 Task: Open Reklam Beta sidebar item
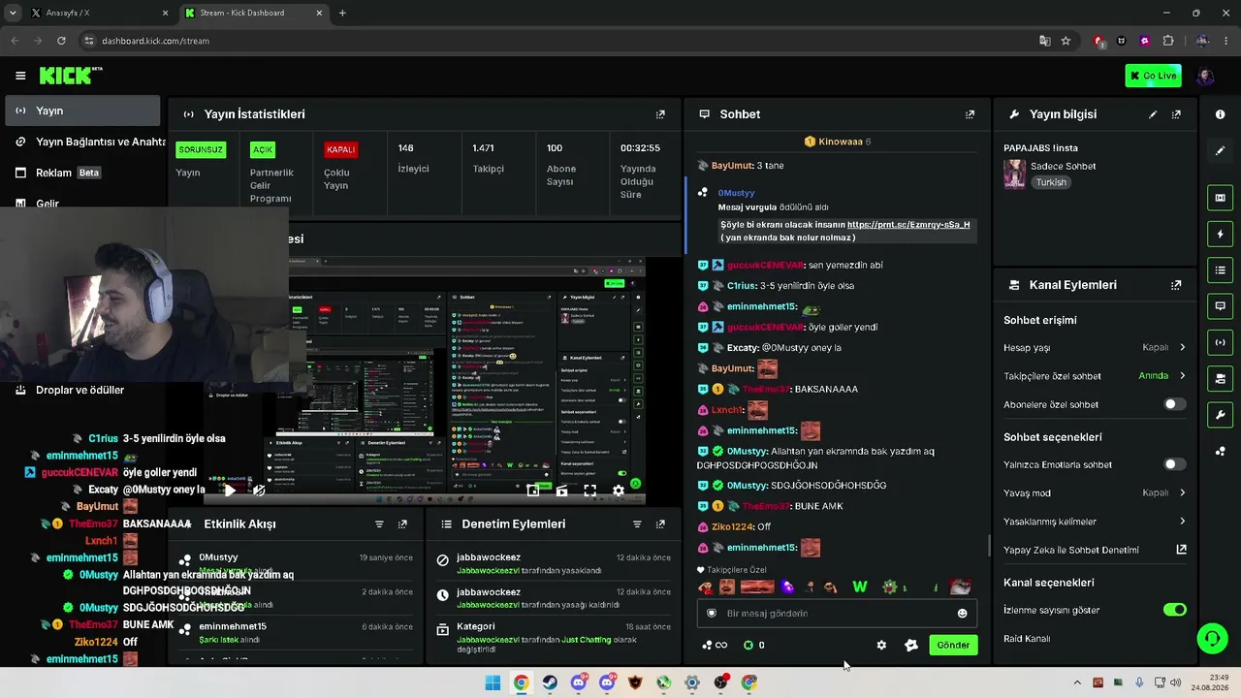[82, 173]
